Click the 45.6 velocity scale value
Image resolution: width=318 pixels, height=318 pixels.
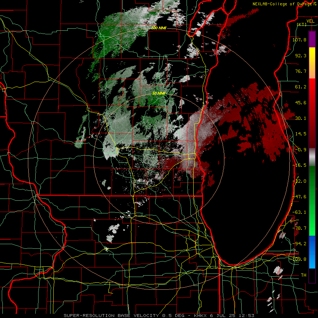point(301,102)
